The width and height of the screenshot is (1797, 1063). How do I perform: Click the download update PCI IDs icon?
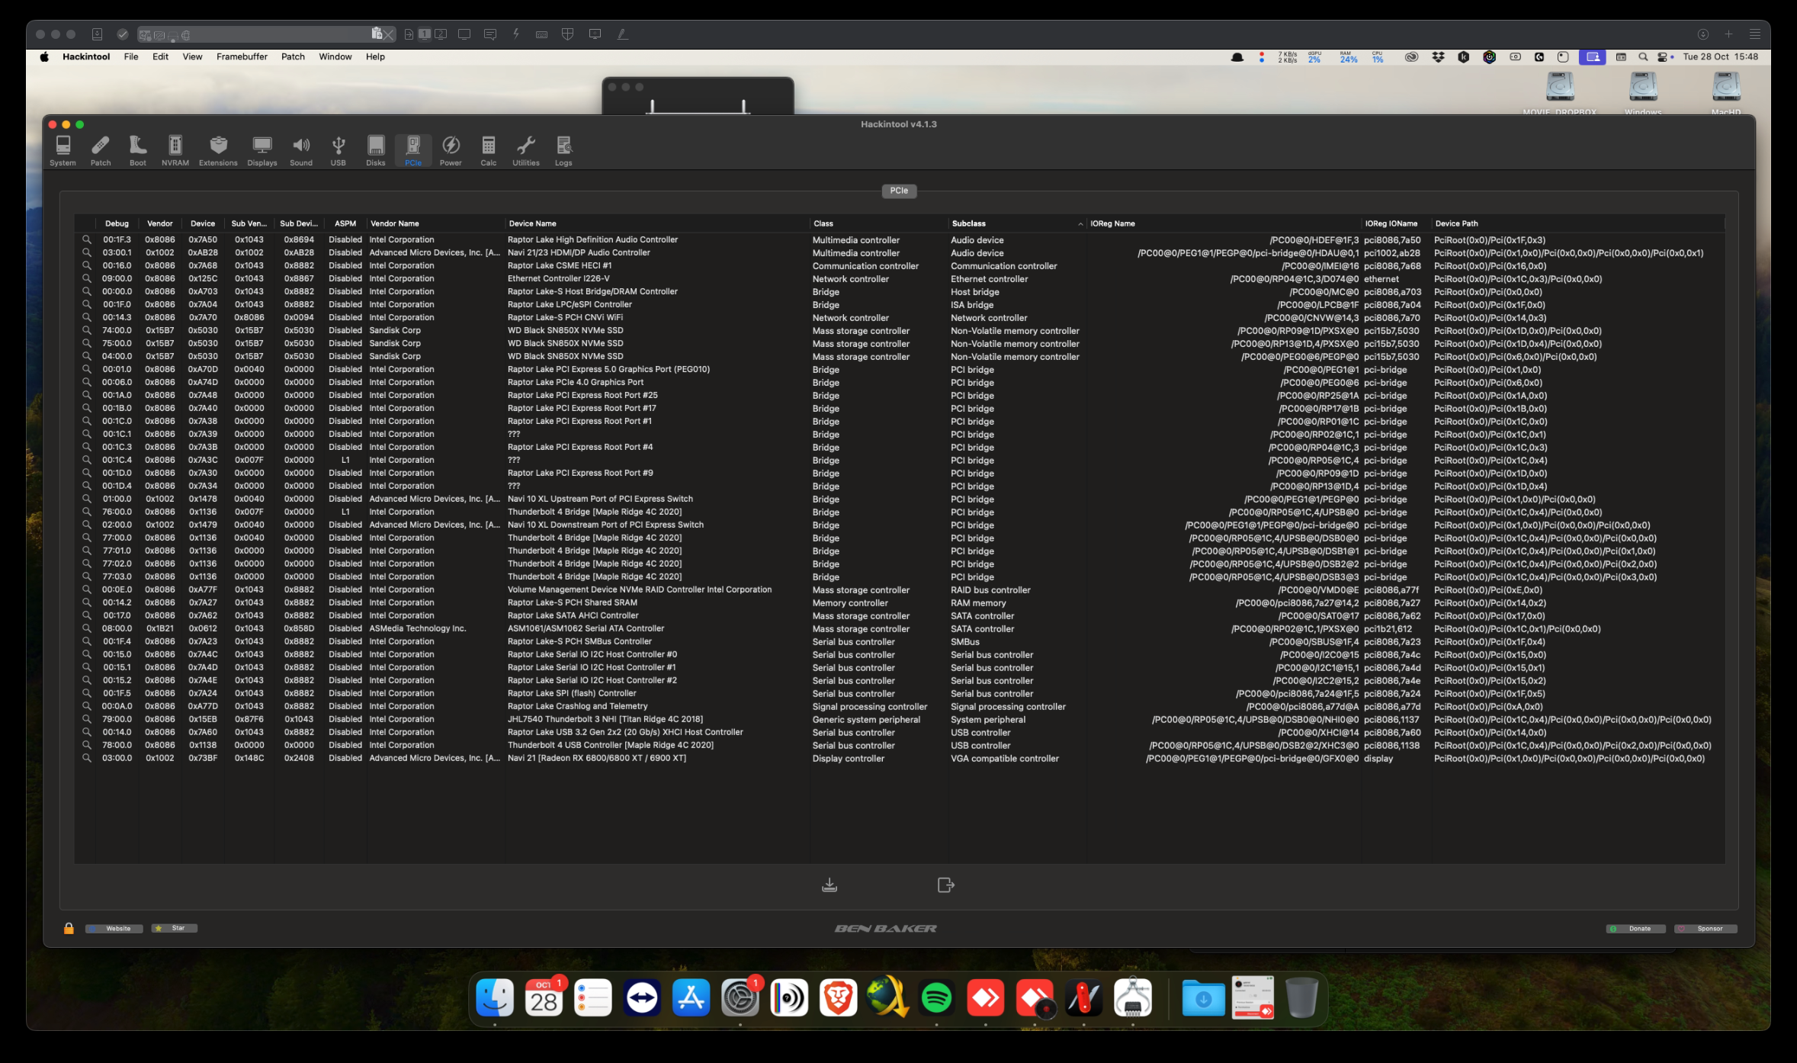click(x=830, y=885)
